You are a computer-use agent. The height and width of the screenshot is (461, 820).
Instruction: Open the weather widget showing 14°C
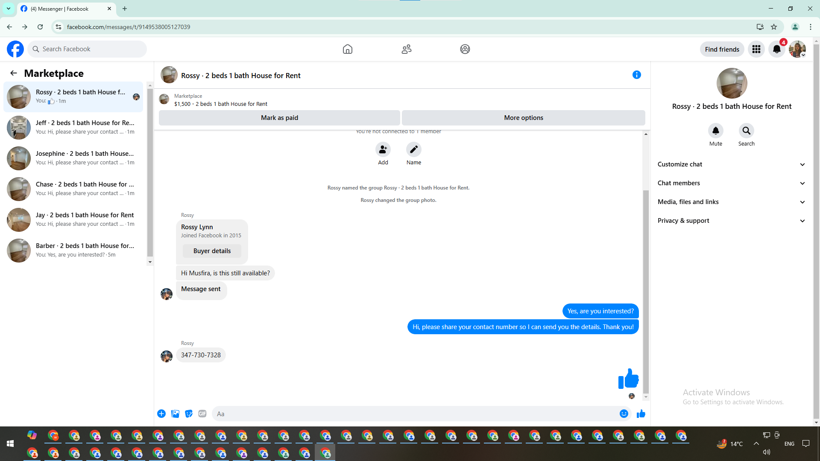tap(730, 444)
